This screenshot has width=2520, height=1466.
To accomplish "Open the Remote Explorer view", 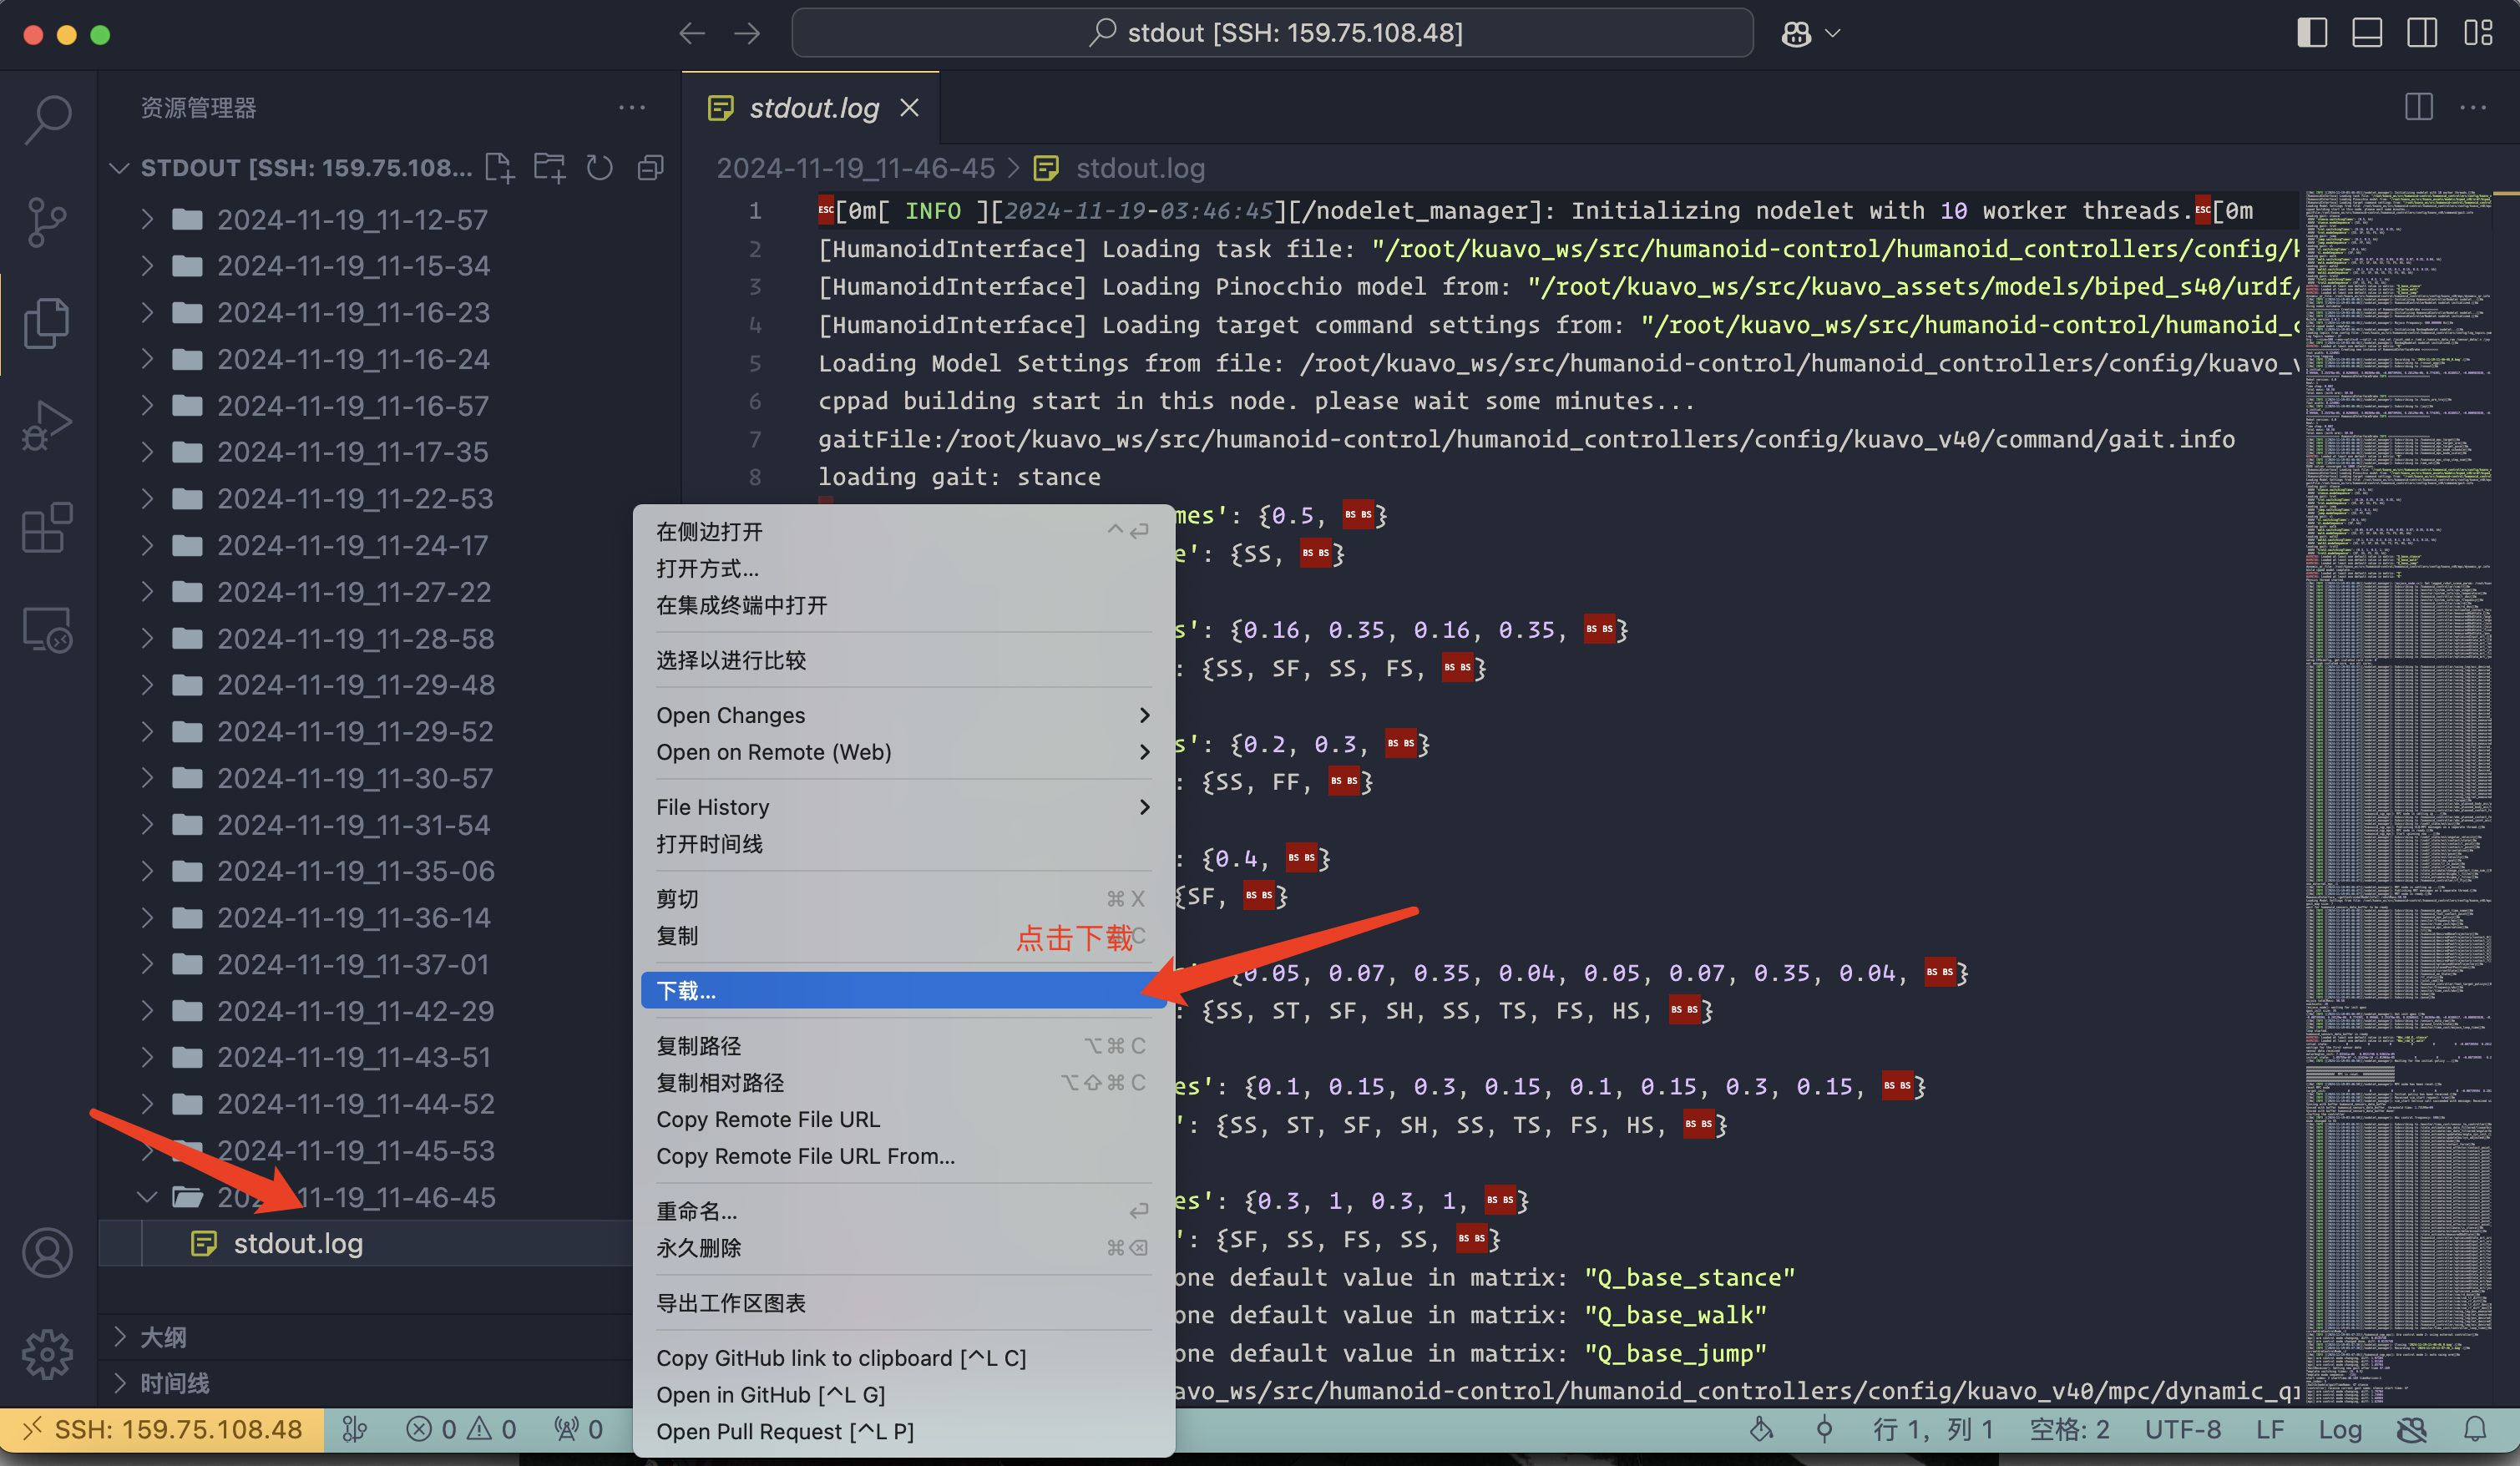I will point(47,629).
